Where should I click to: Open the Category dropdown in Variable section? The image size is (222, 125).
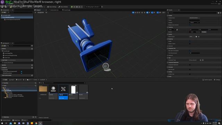pyautogui.click(x=194, y=23)
